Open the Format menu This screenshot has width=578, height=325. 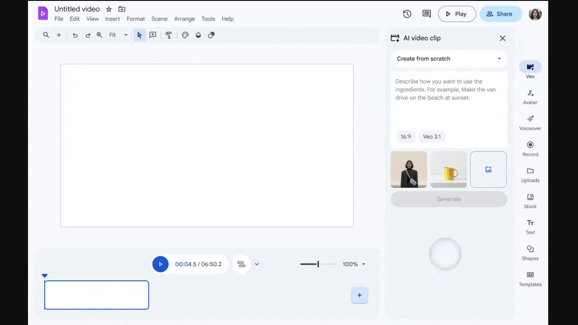[135, 19]
